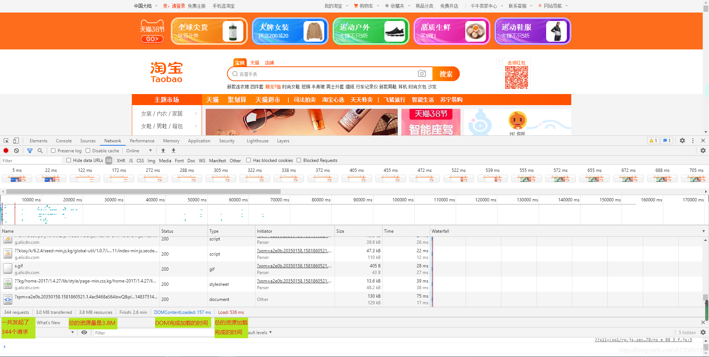Click 免费注册 register link
709x357 pixels.
[x=196, y=6]
